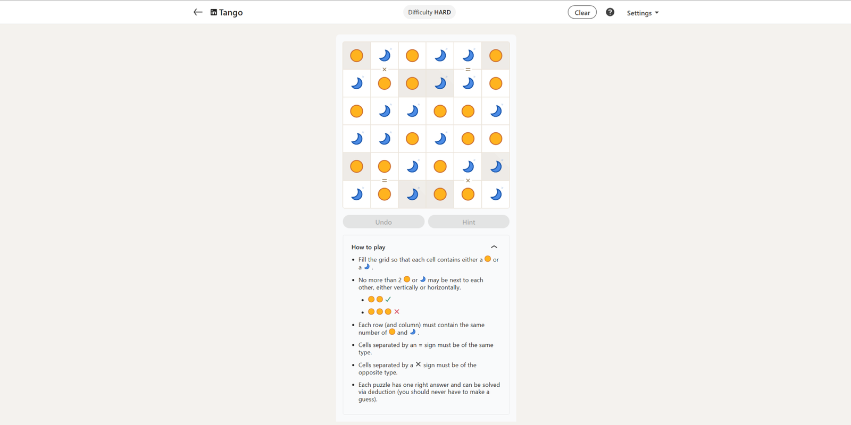Click the Tango title in header
This screenshot has height=425, width=851.
coord(231,12)
